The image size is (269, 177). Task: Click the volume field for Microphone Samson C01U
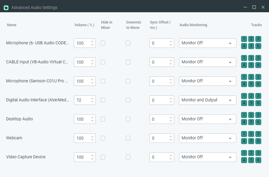coord(82,81)
